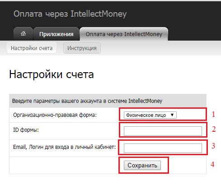
Task: Click the Сохранить button
Action: tap(142, 165)
